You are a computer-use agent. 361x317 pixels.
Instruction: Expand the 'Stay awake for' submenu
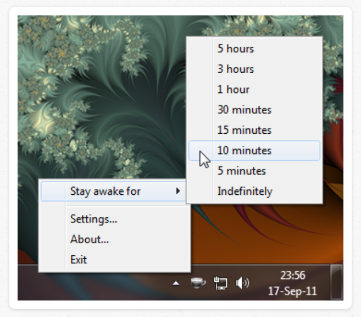tap(114, 191)
